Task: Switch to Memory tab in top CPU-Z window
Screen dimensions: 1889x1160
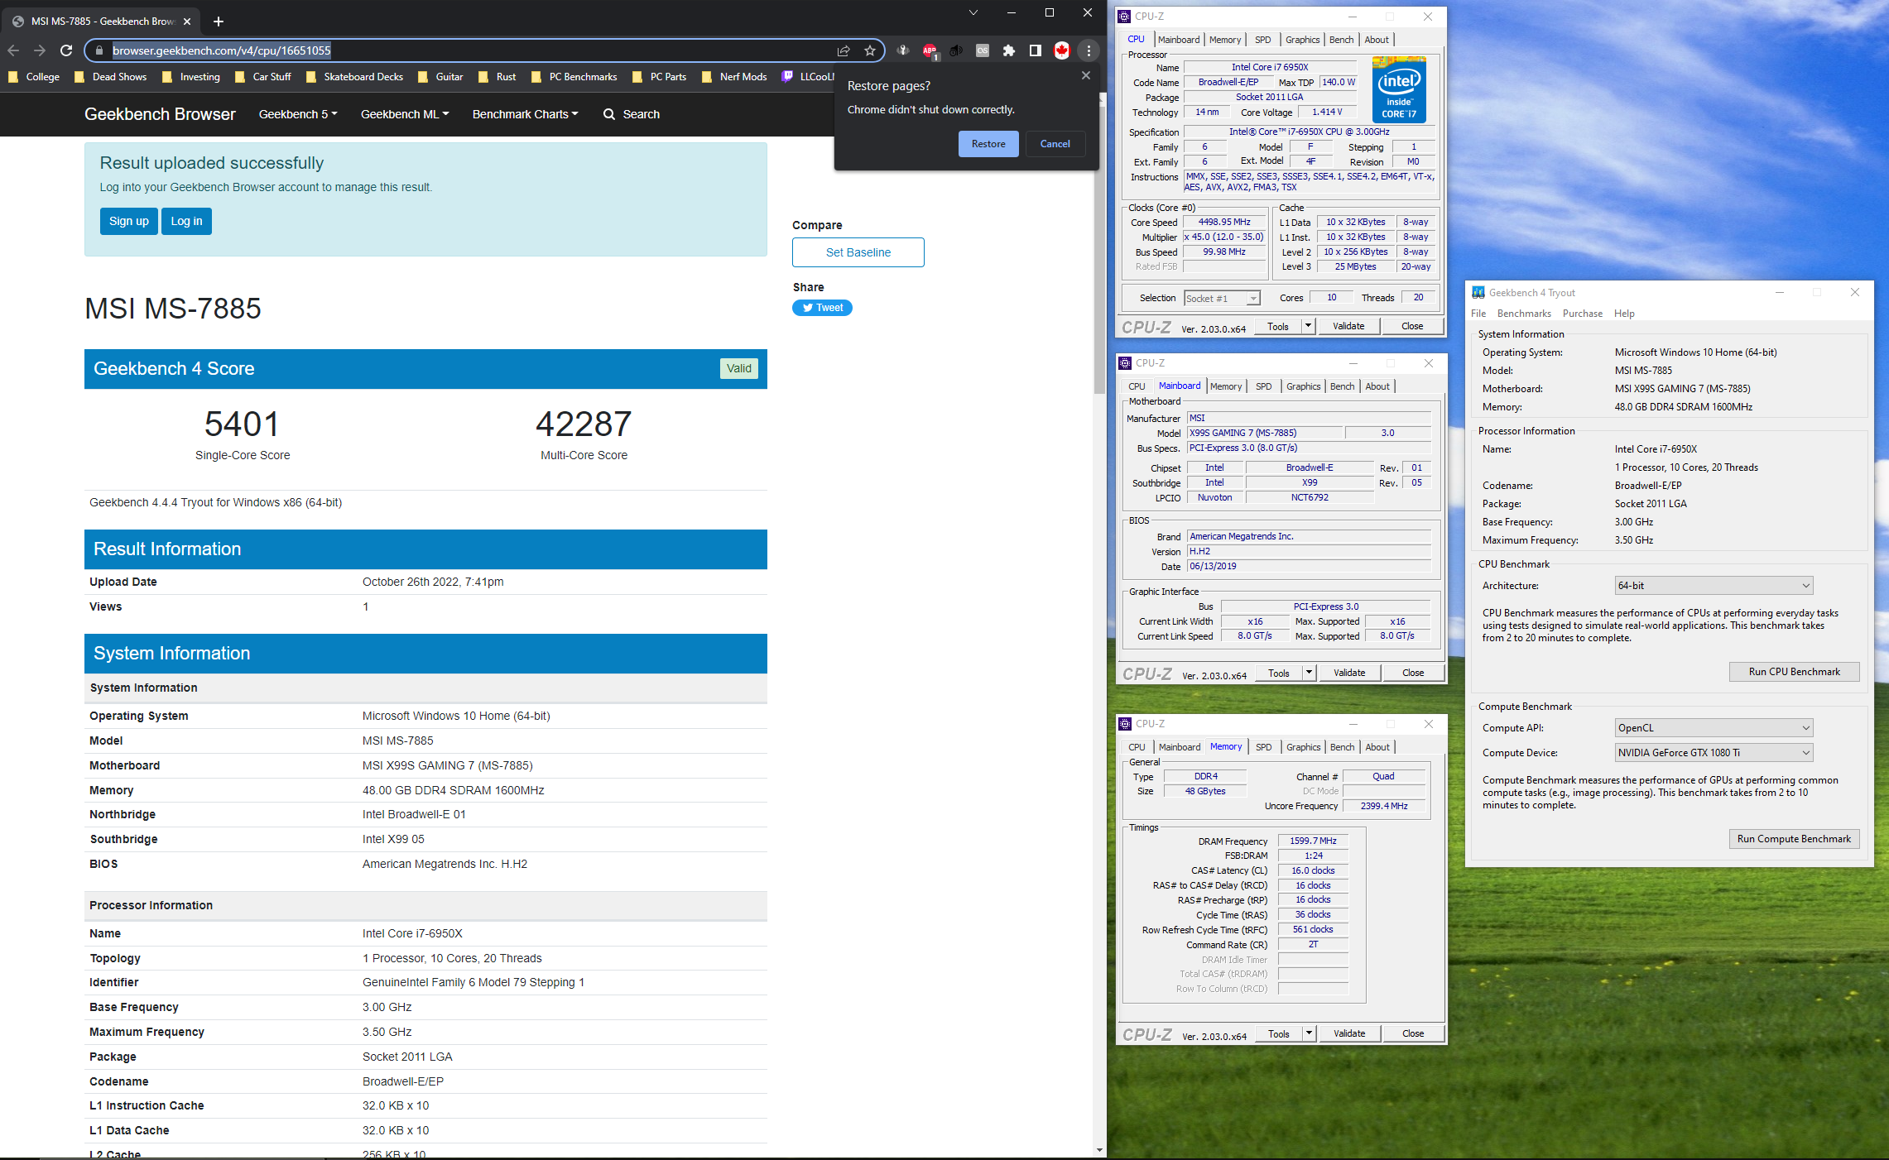Action: click(1225, 40)
